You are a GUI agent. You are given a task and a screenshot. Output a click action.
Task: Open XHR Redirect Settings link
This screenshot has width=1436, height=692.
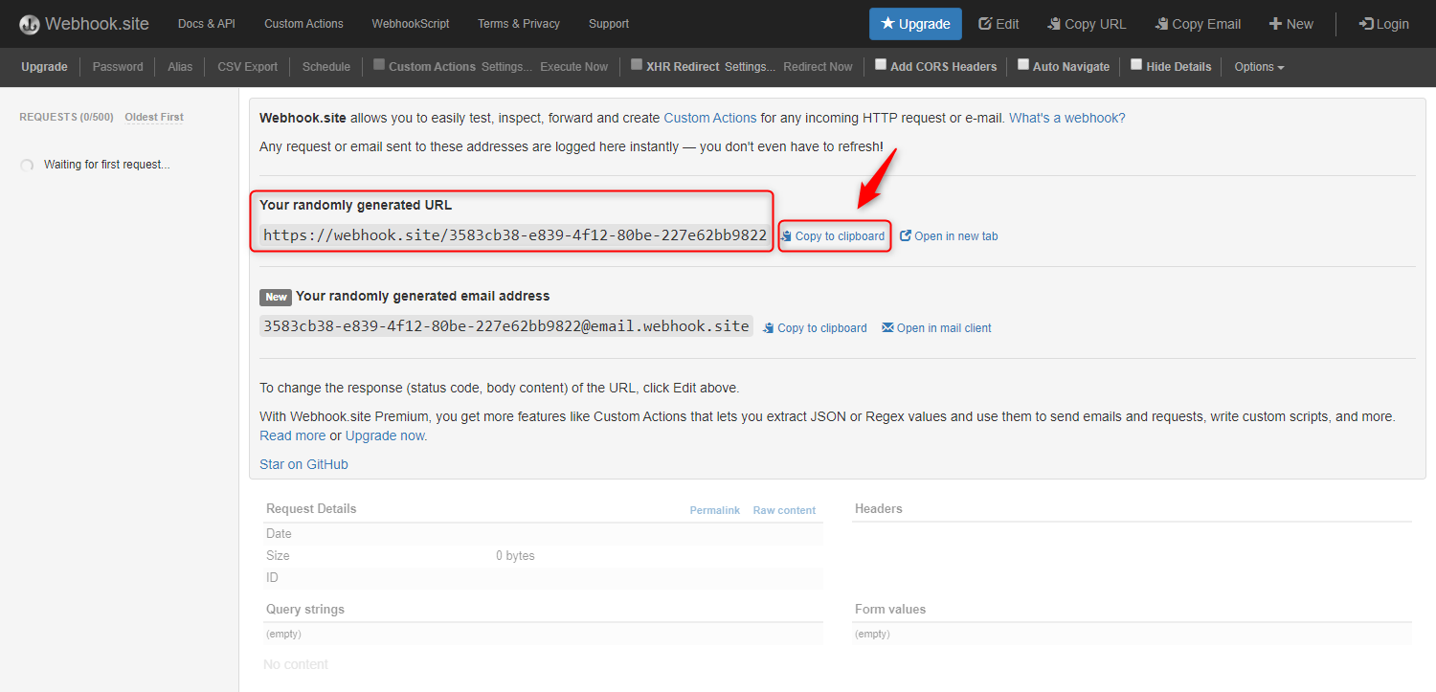tap(751, 67)
